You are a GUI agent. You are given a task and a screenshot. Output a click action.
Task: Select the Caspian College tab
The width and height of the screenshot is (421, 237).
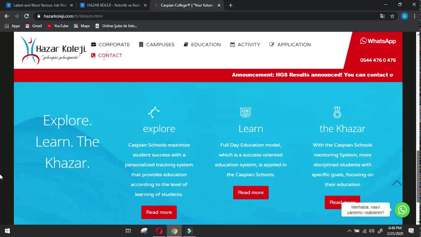187,5
